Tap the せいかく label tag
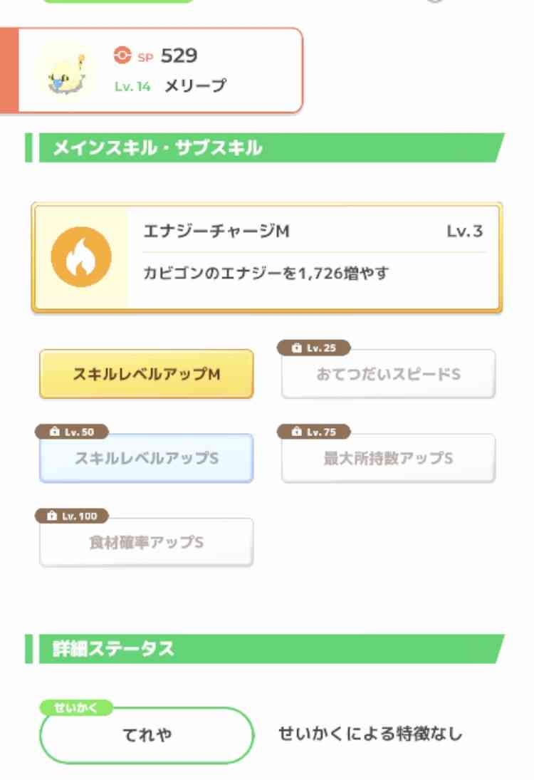Image resolution: width=534 pixels, height=780 pixels. pos(76,707)
